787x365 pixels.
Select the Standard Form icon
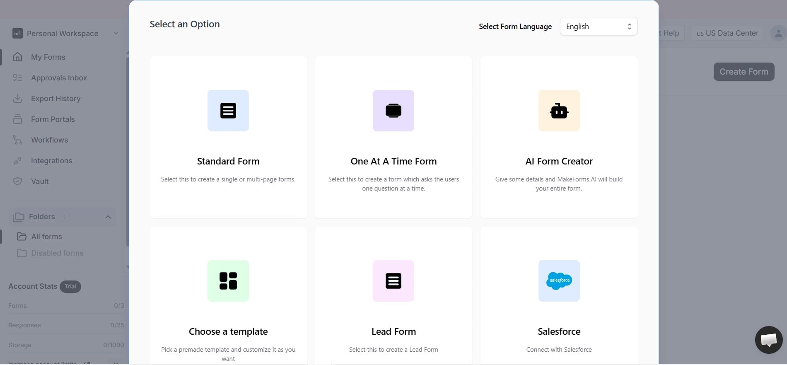click(228, 111)
